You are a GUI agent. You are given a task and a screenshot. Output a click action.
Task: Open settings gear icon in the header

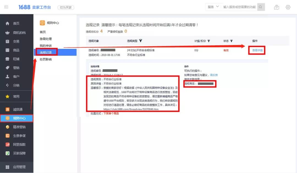288,7
